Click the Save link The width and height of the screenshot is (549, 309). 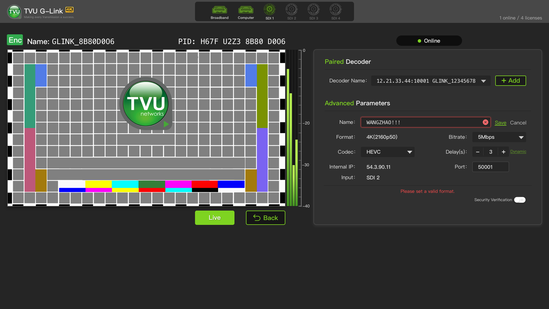pyautogui.click(x=500, y=123)
